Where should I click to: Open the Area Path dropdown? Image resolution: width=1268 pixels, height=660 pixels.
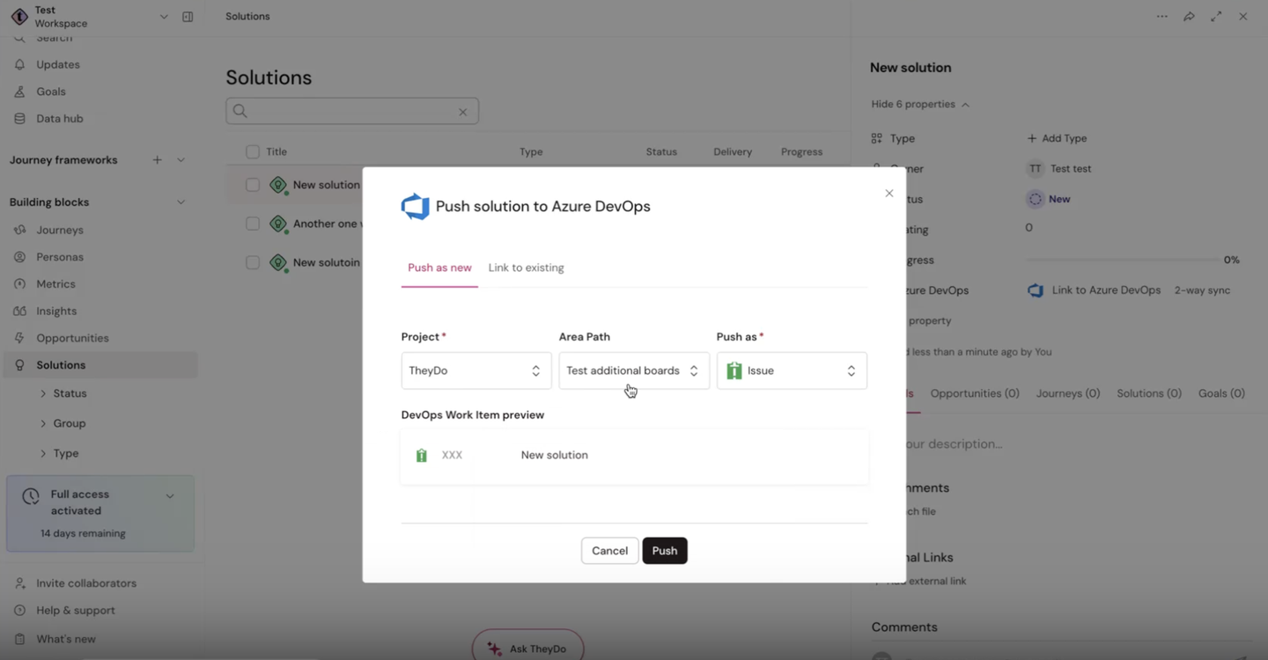(633, 370)
